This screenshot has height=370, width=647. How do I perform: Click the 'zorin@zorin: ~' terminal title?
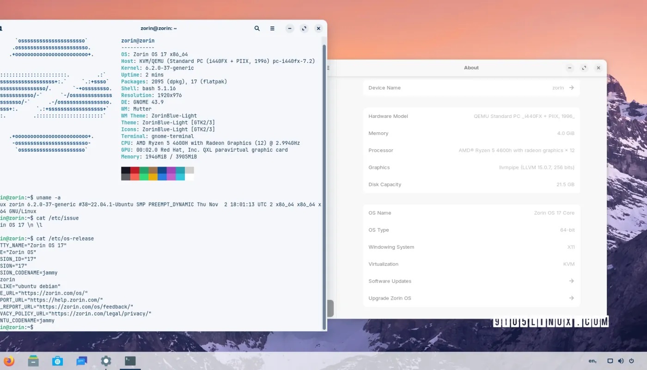[159, 28]
